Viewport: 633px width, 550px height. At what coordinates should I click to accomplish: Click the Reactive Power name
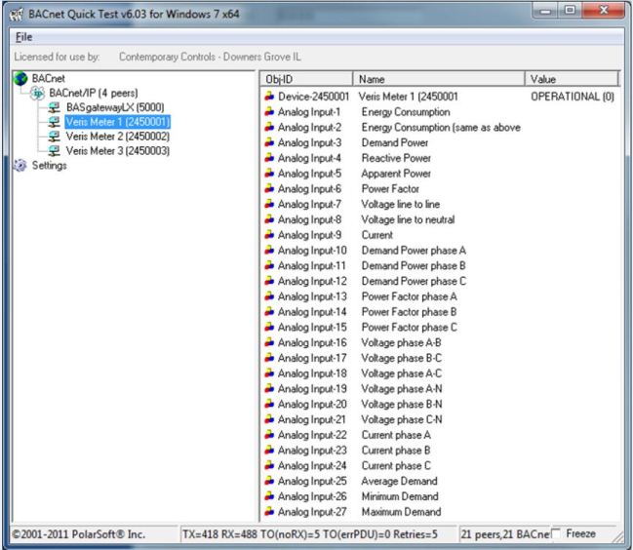click(x=396, y=158)
